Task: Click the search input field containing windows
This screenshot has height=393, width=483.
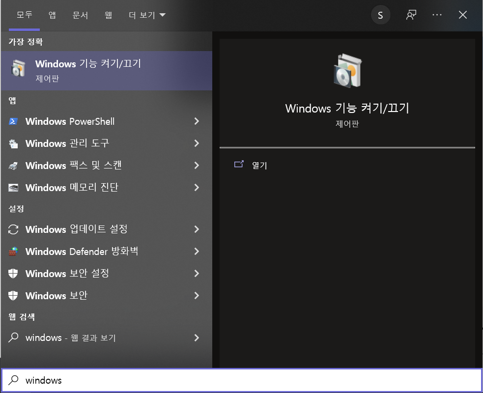Action: [x=242, y=380]
